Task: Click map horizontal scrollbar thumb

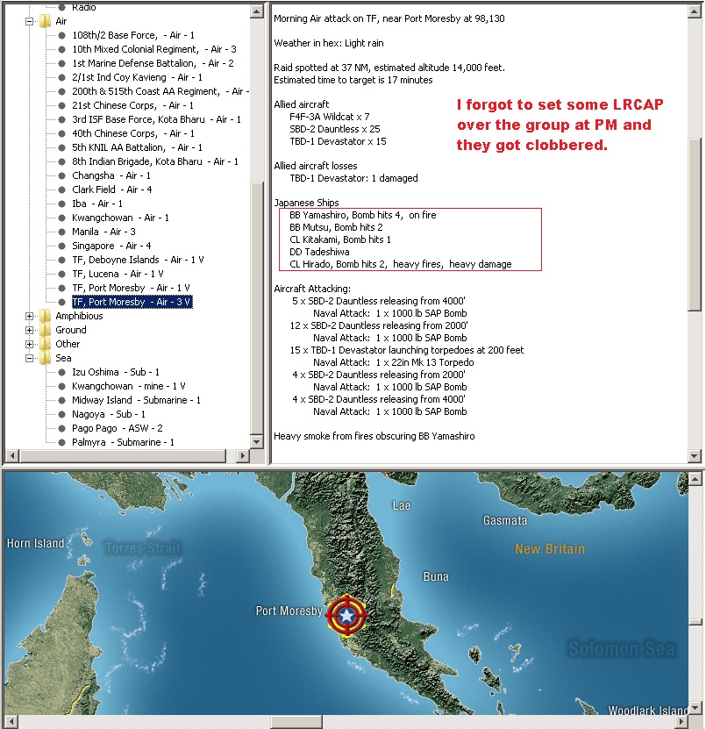Action: click(x=296, y=722)
